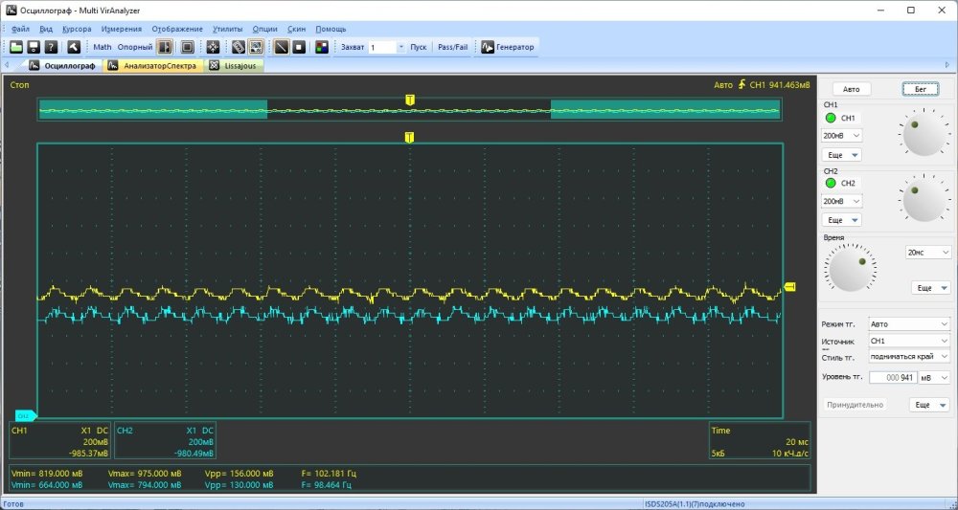Click the black stop square toolbar icon
Viewport: 958px width, 510px height.
click(299, 47)
